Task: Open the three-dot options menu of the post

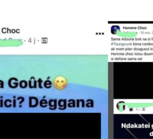Action: (100, 34)
